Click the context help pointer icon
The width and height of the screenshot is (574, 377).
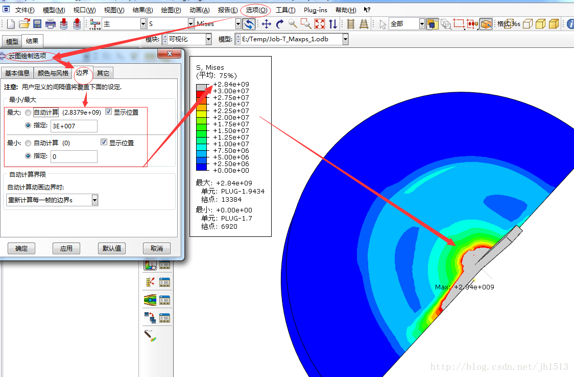367,10
